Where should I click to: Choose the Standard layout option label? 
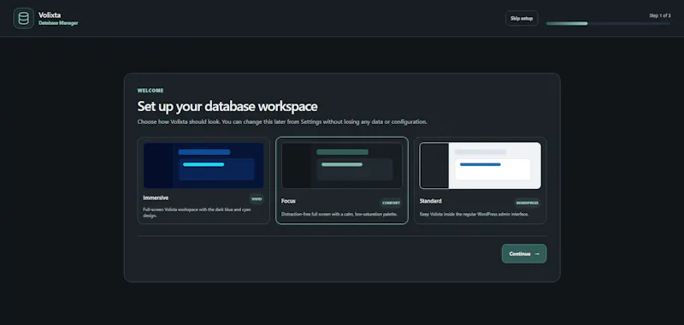coord(431,201)
